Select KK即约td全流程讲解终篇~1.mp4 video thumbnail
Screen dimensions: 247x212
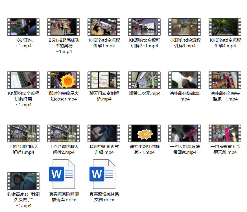(23, 80)
